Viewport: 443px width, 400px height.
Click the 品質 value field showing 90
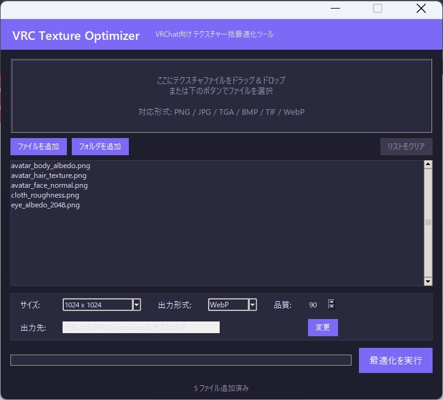(313, 305)
